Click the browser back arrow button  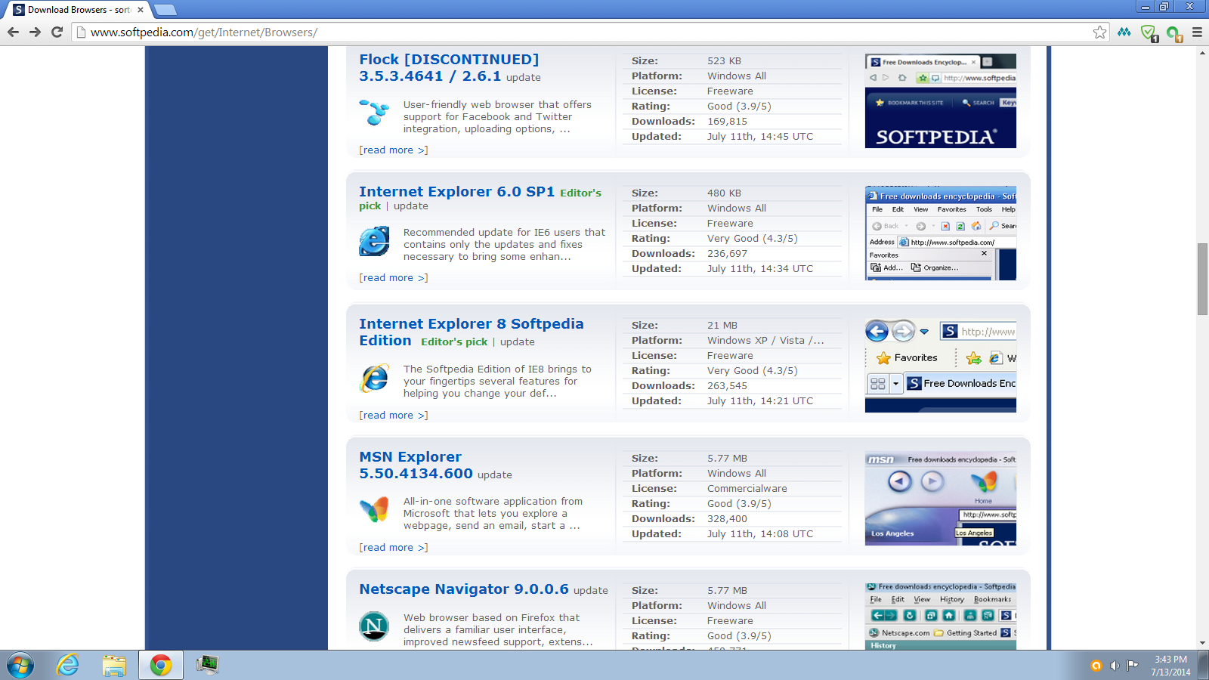pos(13,32)
